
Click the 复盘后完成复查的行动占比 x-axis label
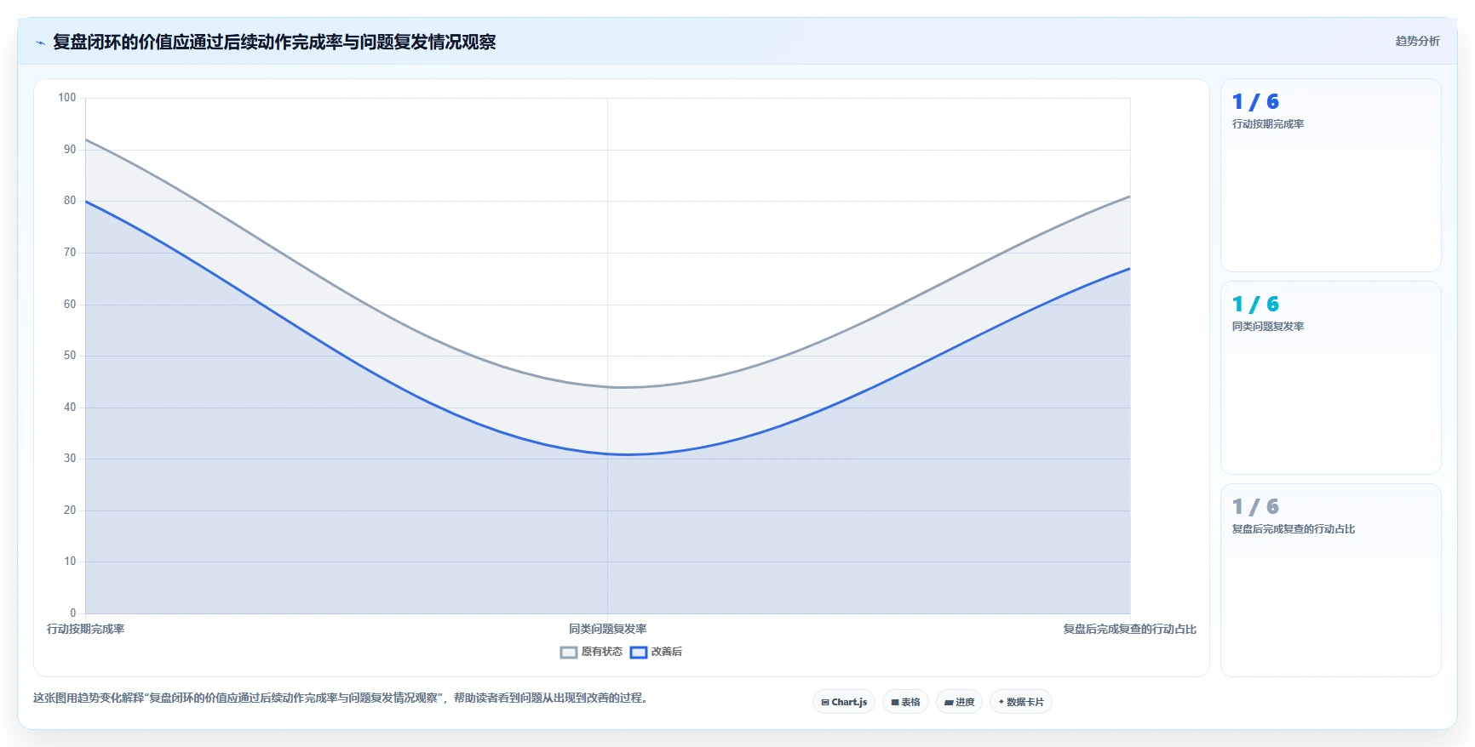coord(1129,630)
